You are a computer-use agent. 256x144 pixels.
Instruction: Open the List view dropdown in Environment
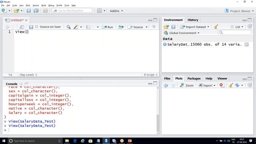click(x=237, y=27)
